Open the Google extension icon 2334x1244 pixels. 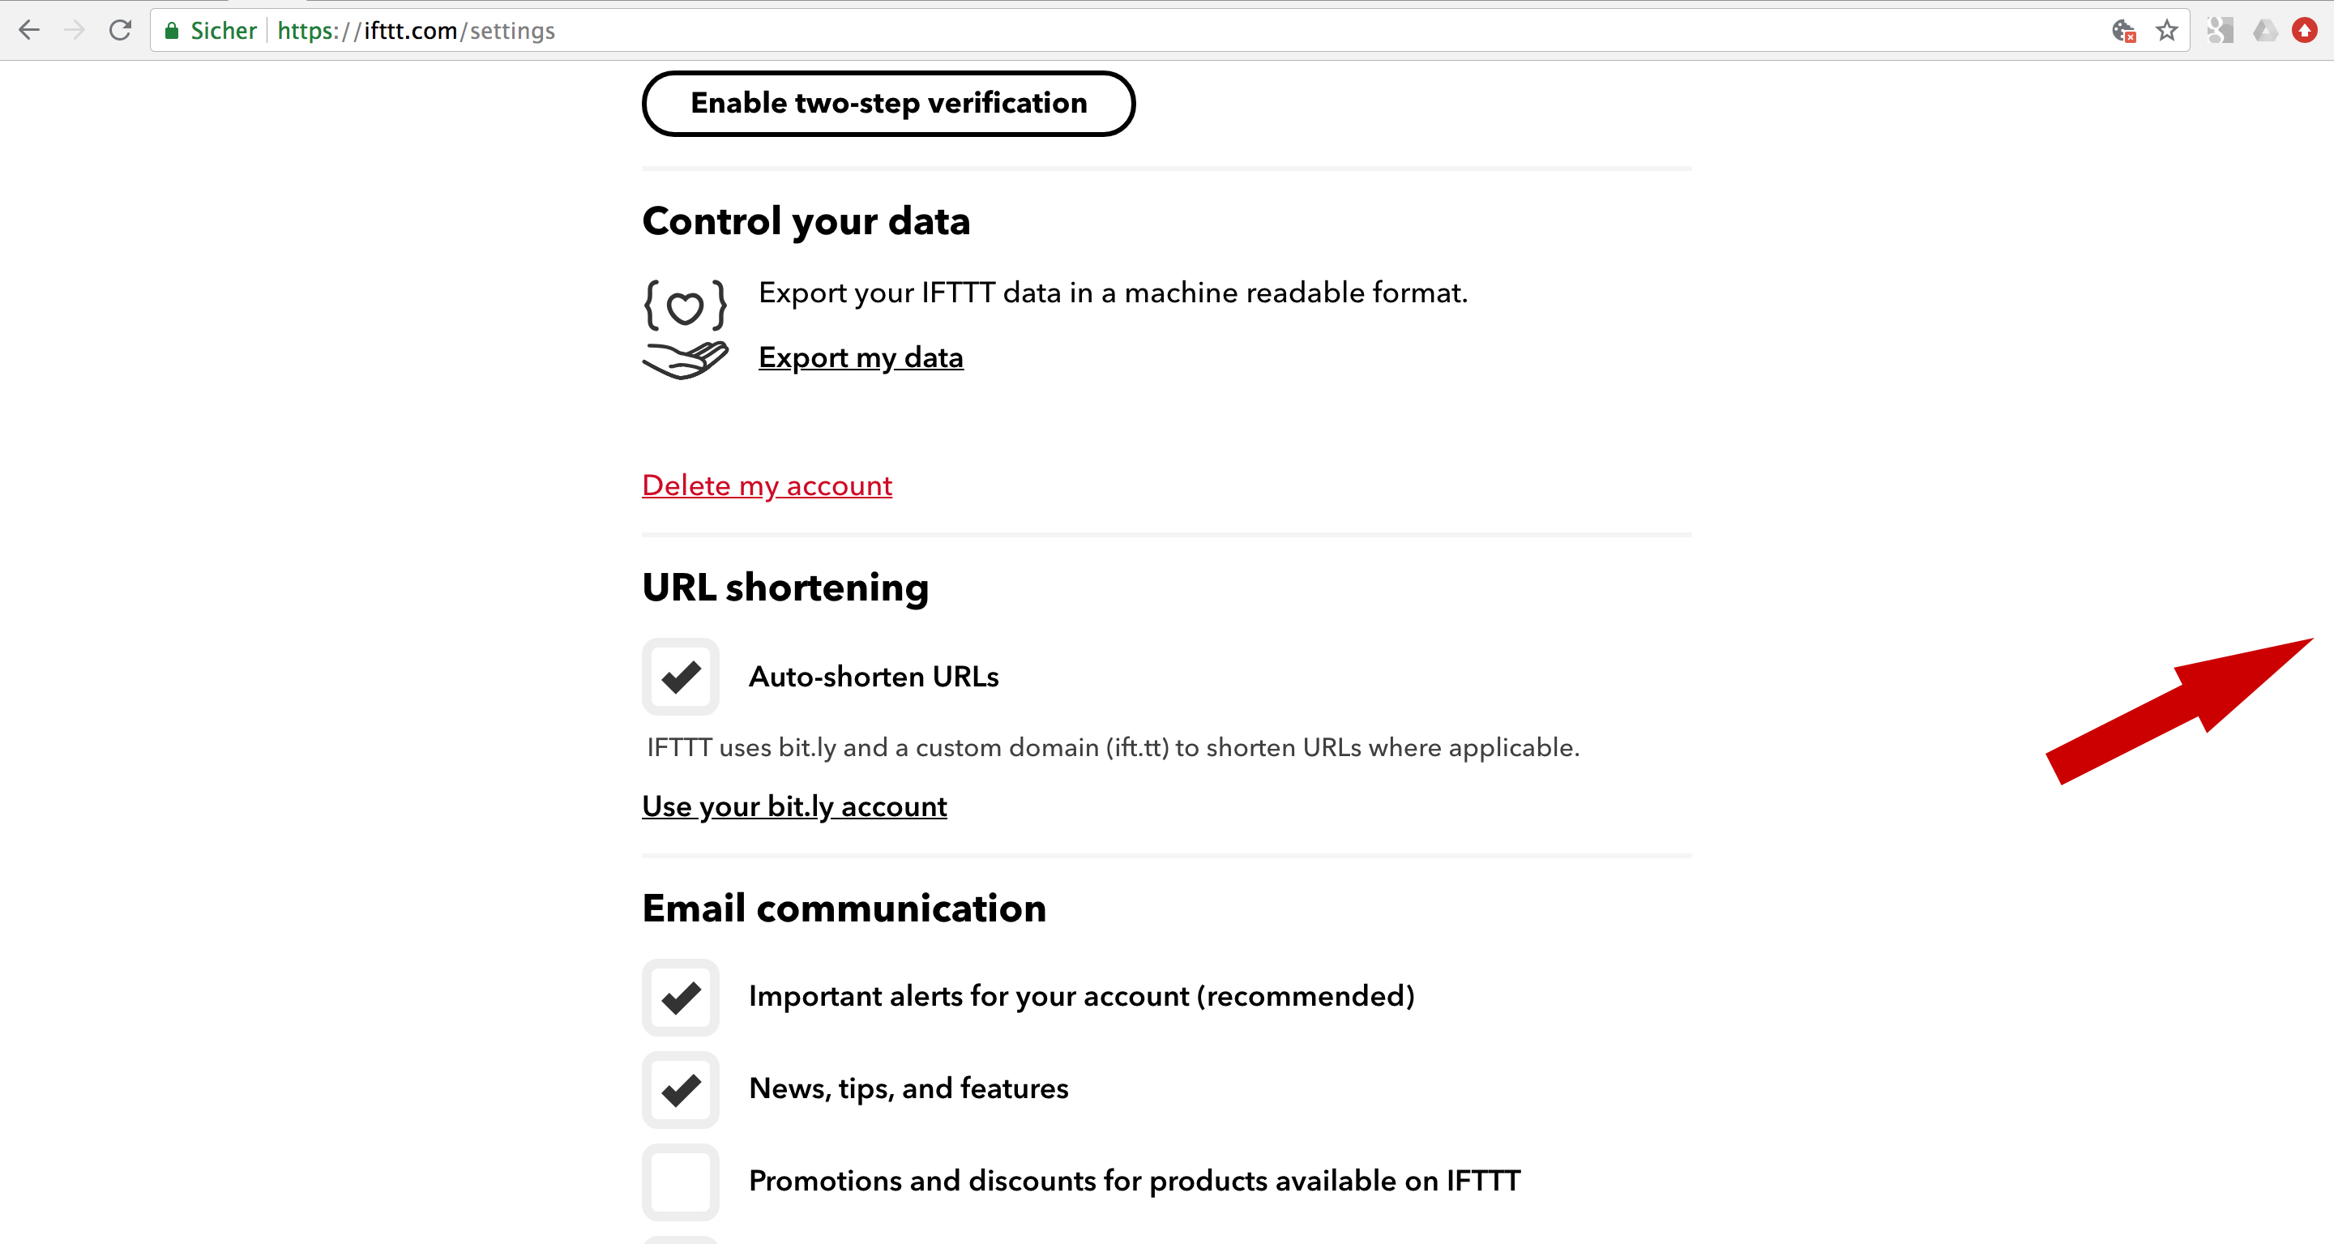pos(2220,31)
